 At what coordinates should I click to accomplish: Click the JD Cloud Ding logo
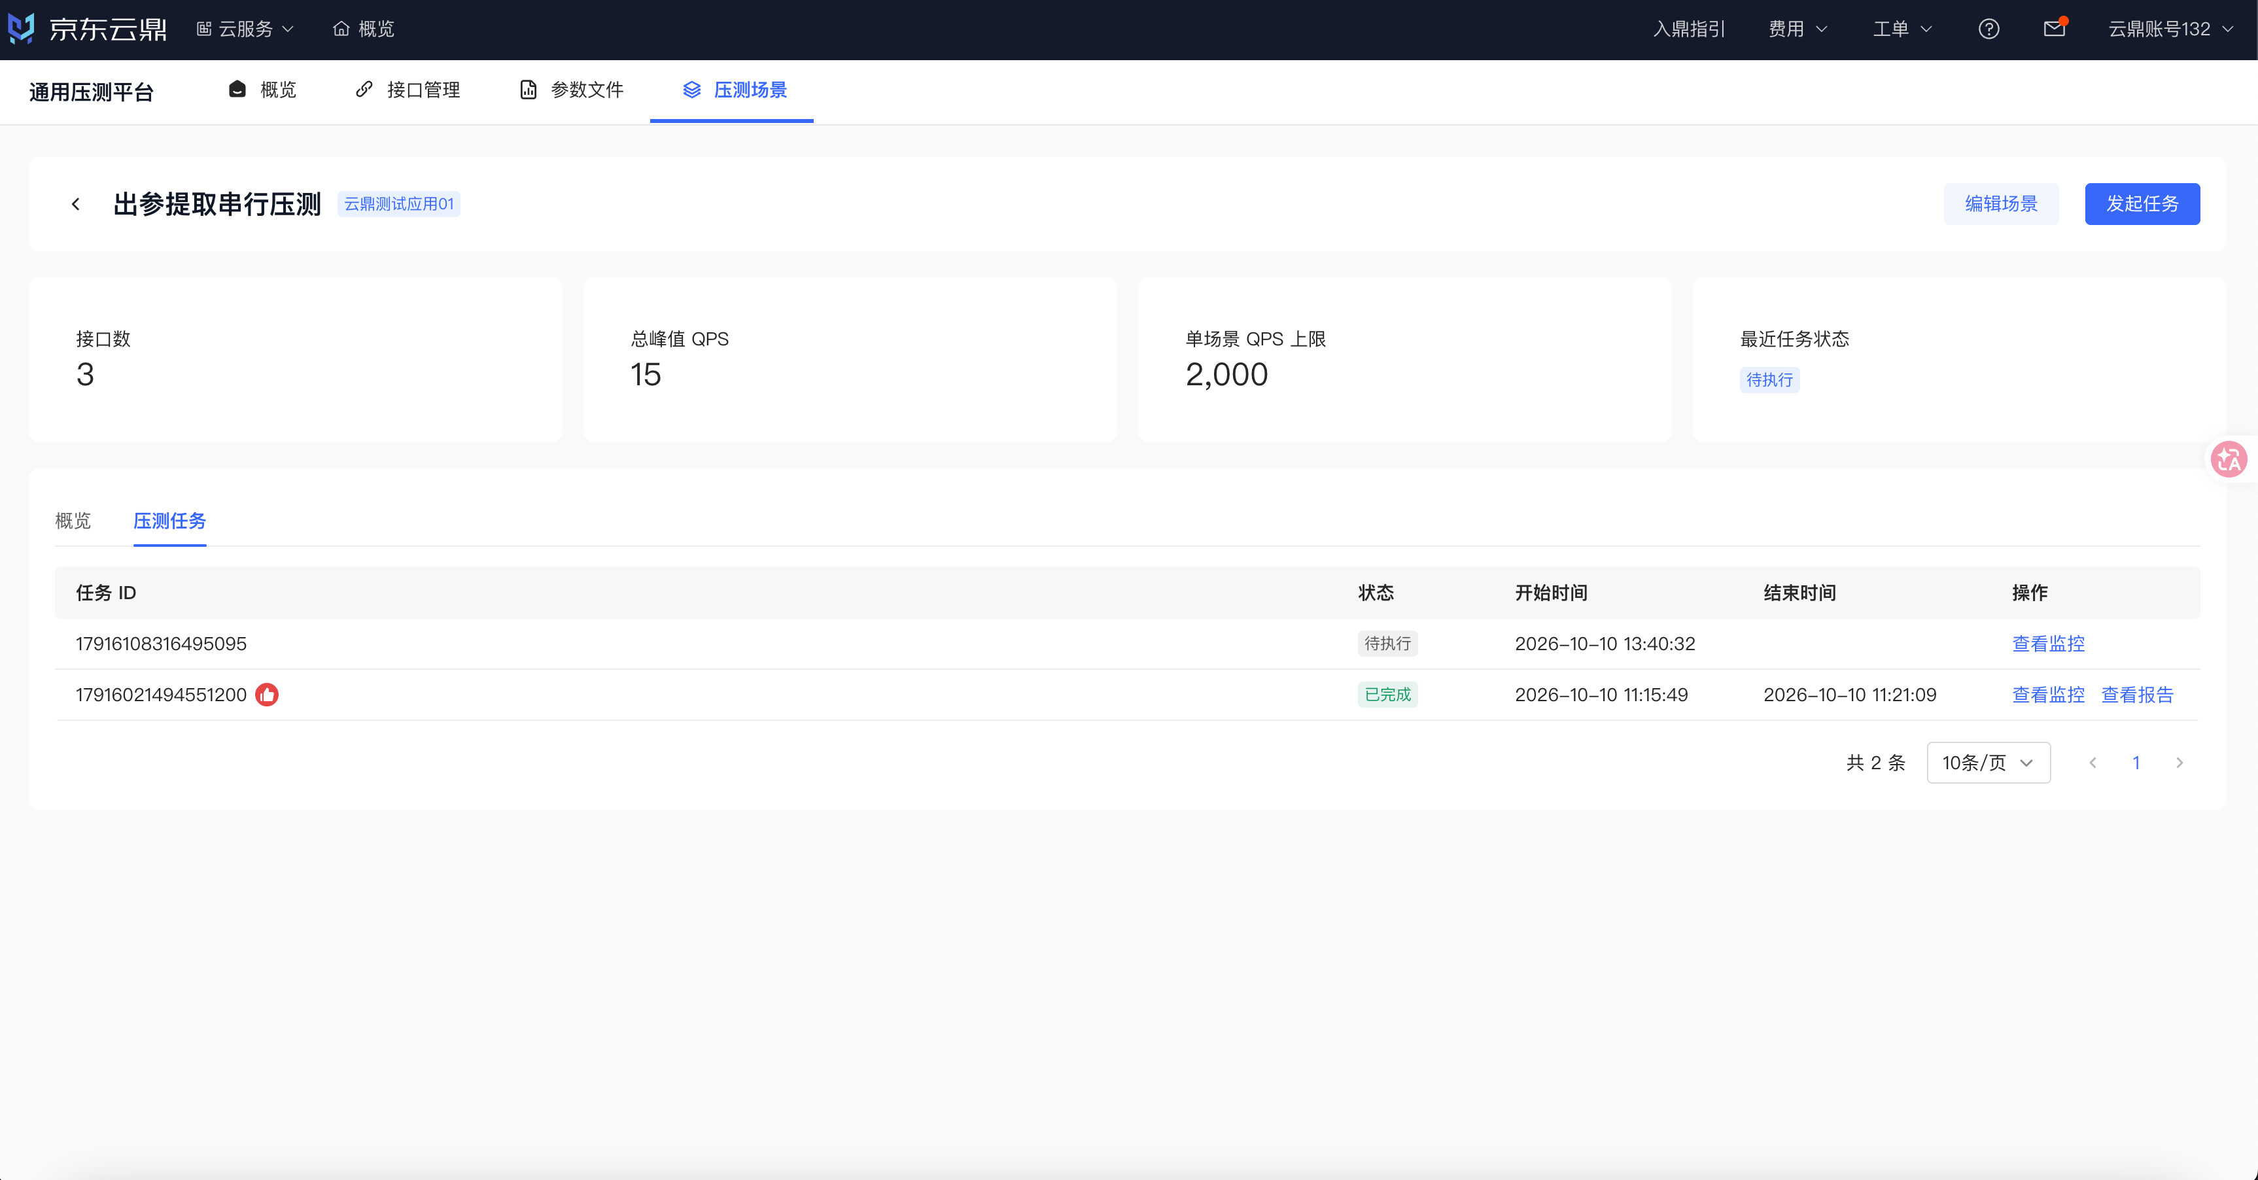point(87,29)
